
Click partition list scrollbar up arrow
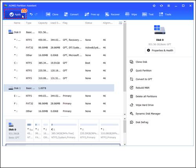pyautogui.click(x=125, y=22)
